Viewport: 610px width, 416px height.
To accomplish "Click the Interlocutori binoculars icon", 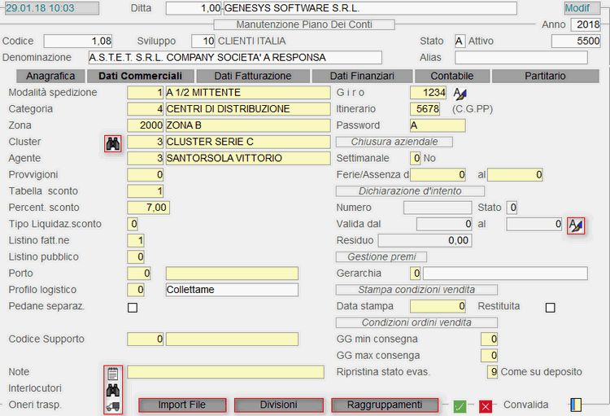I will 113,389.
